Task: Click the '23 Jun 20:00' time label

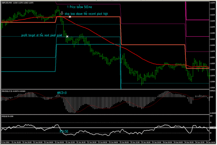Action: pyautogui.click(x=157, y=142)
